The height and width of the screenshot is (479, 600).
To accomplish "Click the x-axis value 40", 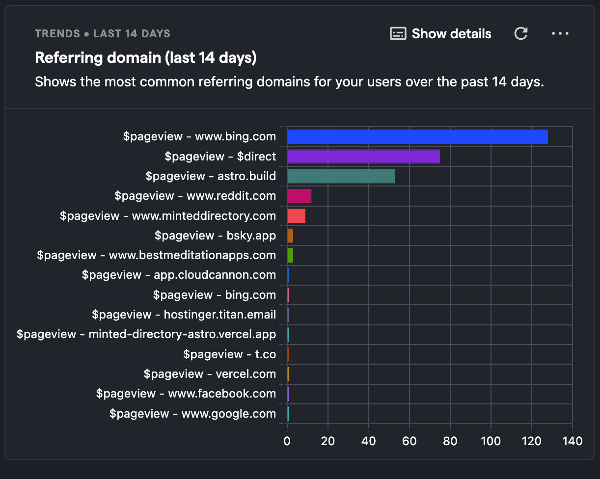I will (369, 441).
